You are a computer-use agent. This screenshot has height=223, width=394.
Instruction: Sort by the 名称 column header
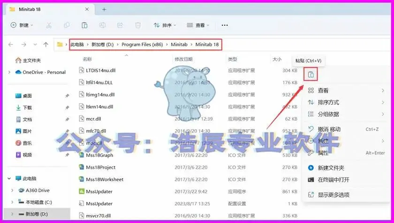pos(87,59)
